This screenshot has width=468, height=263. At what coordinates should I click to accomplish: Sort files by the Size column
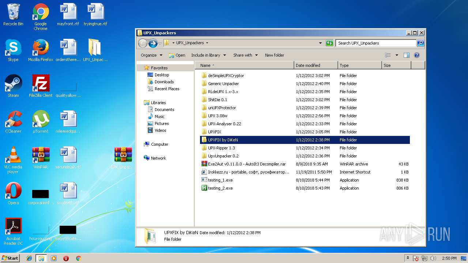click(396, 65)
